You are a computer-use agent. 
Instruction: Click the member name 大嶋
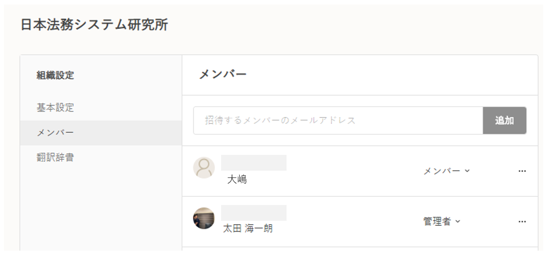pos(237,180)
